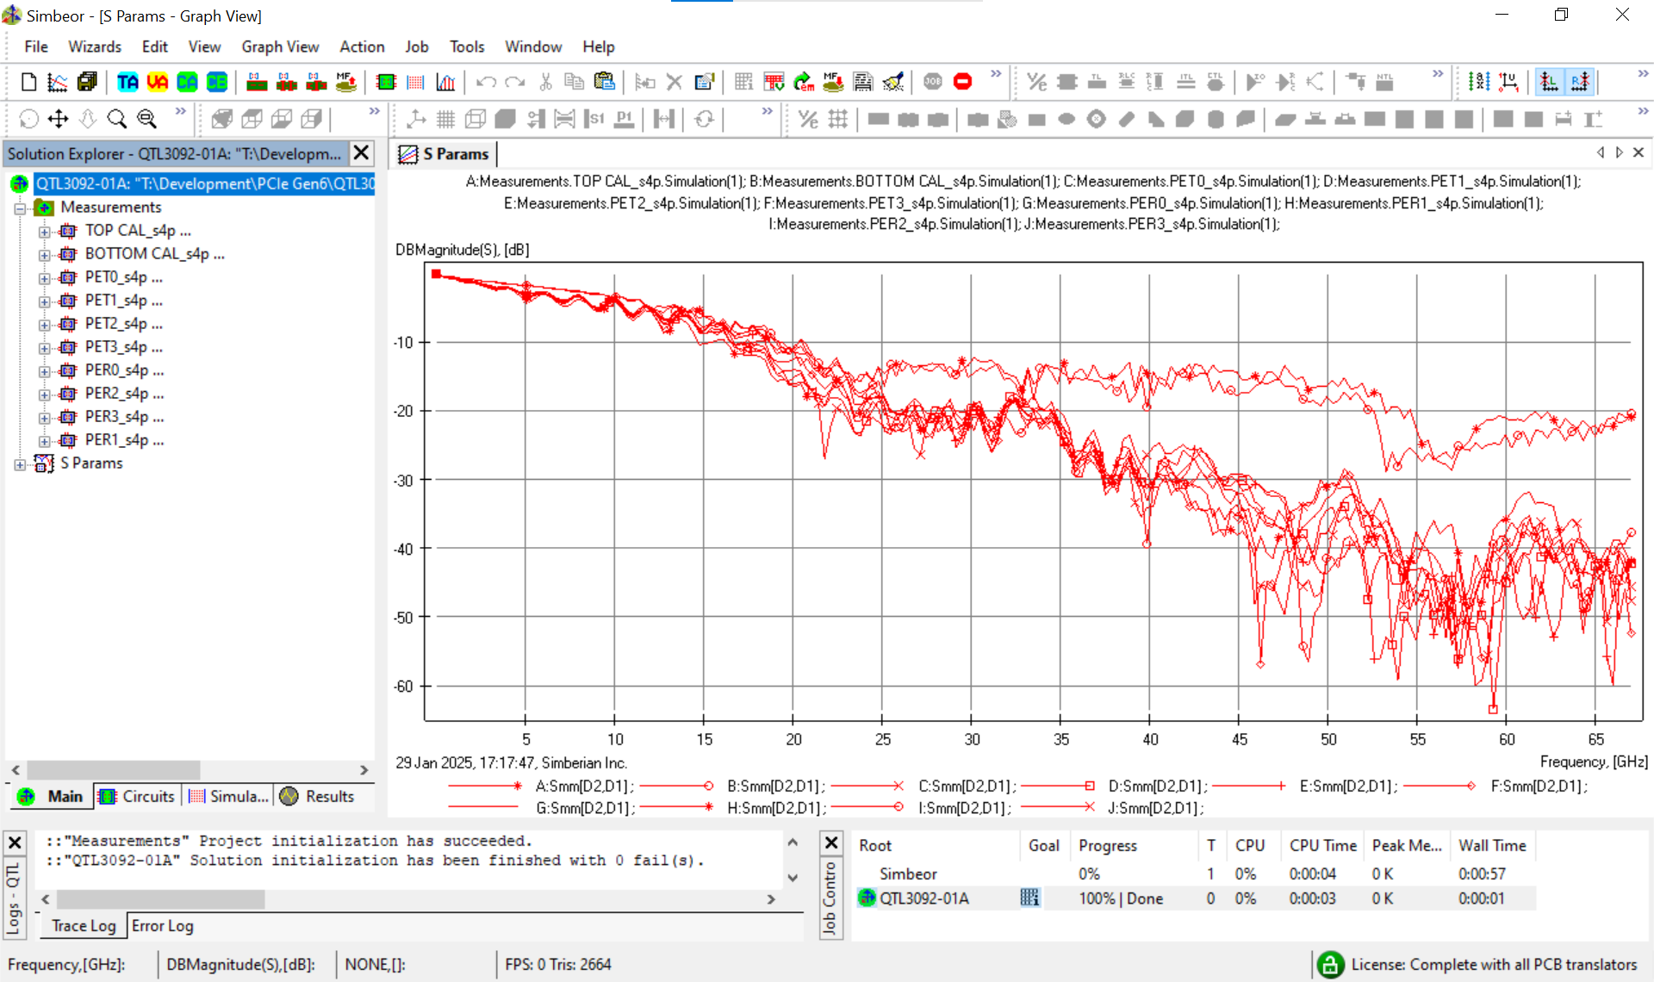Click the red Stop job icon
1654x982 pixels.
pos(963,82)
